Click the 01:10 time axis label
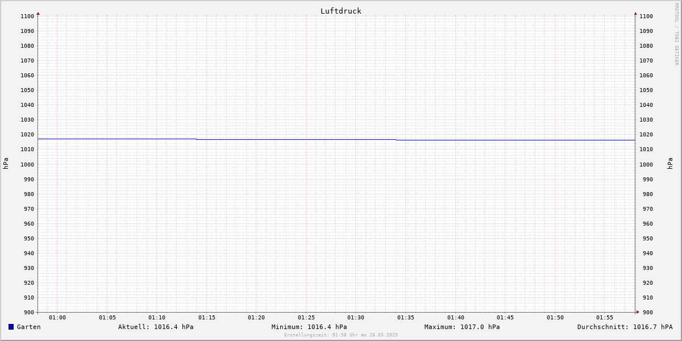 point(157,318)
